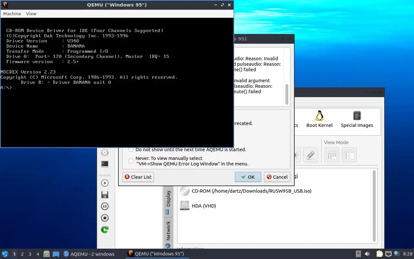414x259 pixels.
Task: Switch to the Network vertical tab
Action: tap(168, 234)
